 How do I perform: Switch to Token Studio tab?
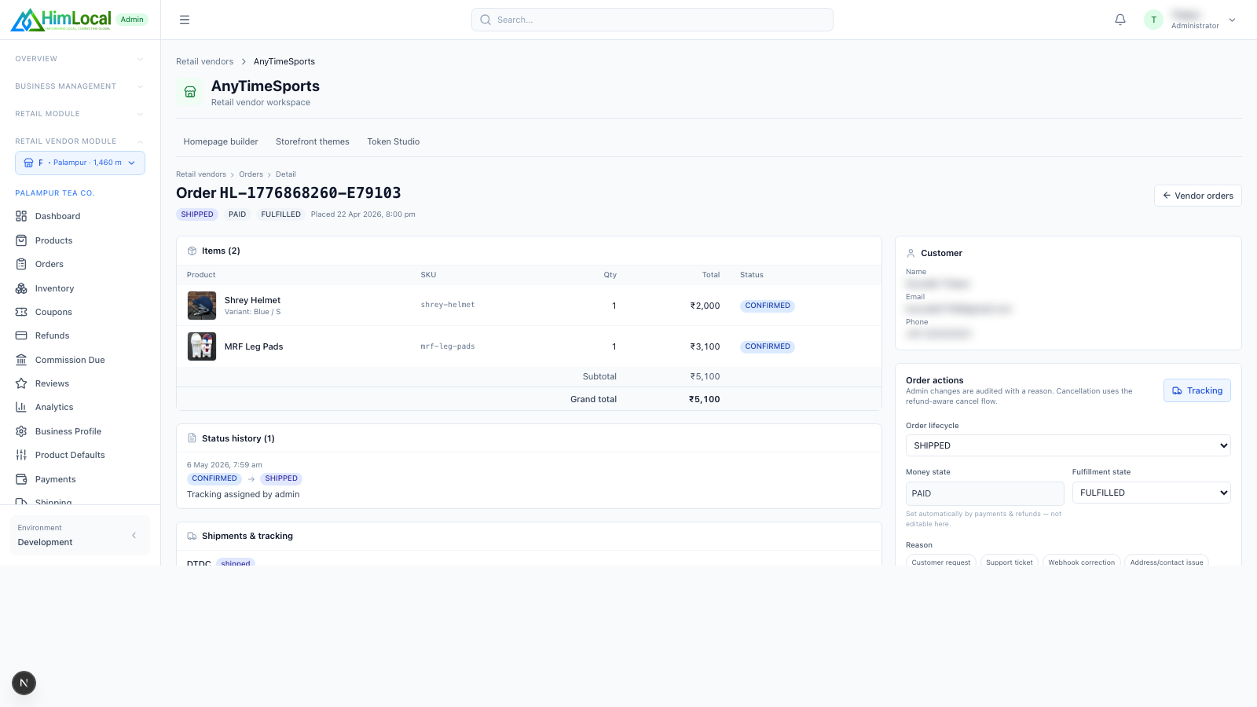tap(394, 141)
